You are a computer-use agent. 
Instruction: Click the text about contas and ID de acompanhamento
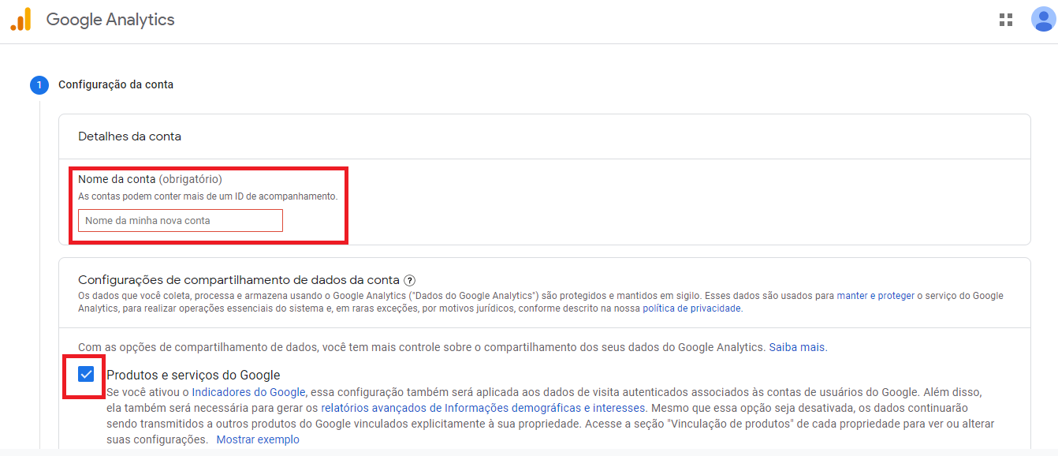point(207,196)
